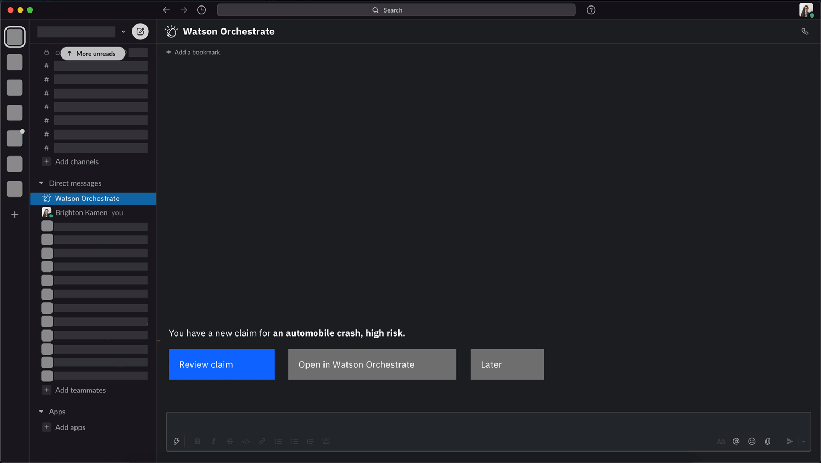
Task: Insert a code block
Action: click(x=326, y=441)
